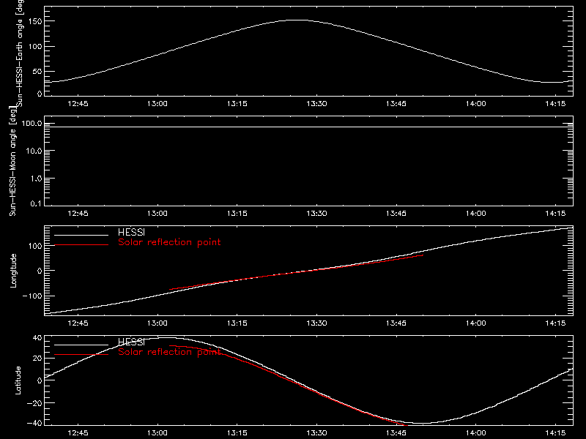Viewport: 586px width, 439px height.
Task: Click the -100 tick on Longitude axis
Action: (32, 296)
